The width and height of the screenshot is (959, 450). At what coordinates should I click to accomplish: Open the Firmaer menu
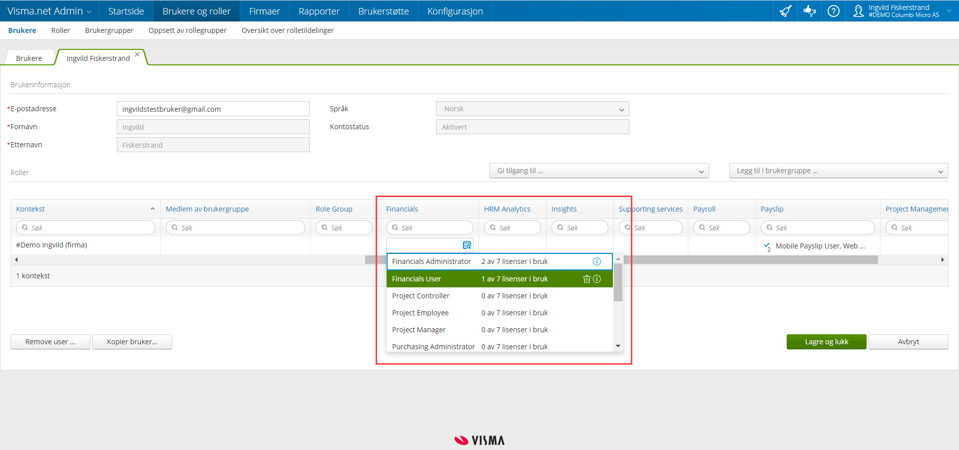click(264, 11)
